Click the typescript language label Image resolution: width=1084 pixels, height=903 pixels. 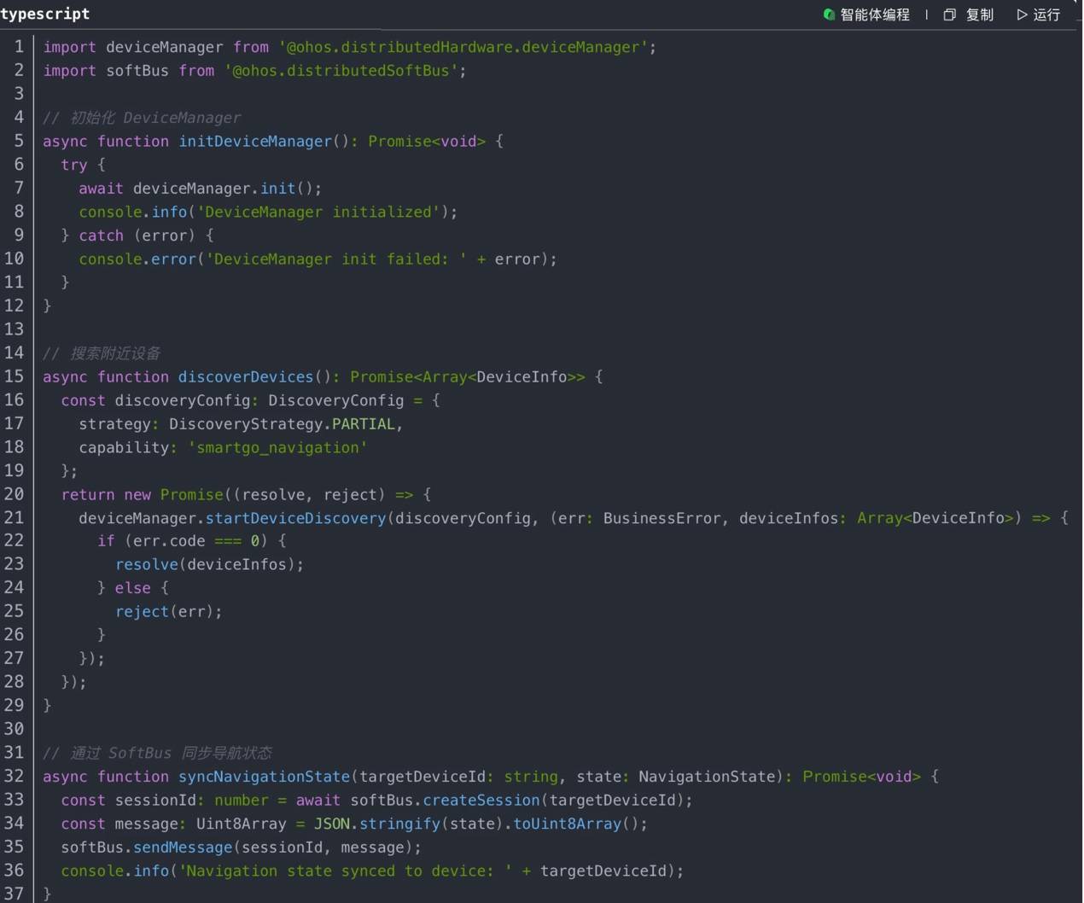(x=45, y=14)
